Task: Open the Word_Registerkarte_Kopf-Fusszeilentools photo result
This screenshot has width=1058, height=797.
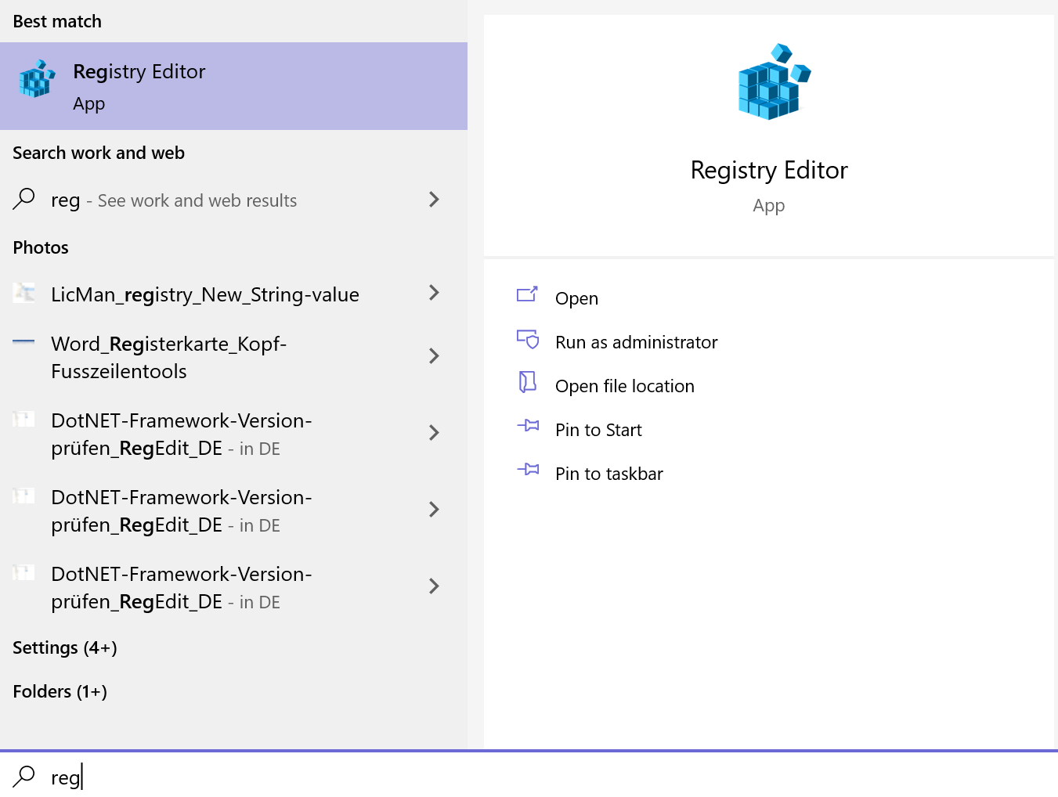Action: (233, 357)
